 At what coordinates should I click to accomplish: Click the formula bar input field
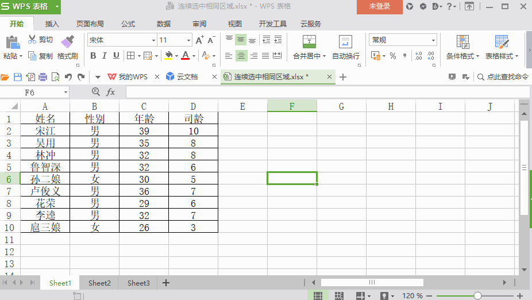coord(327,92)
